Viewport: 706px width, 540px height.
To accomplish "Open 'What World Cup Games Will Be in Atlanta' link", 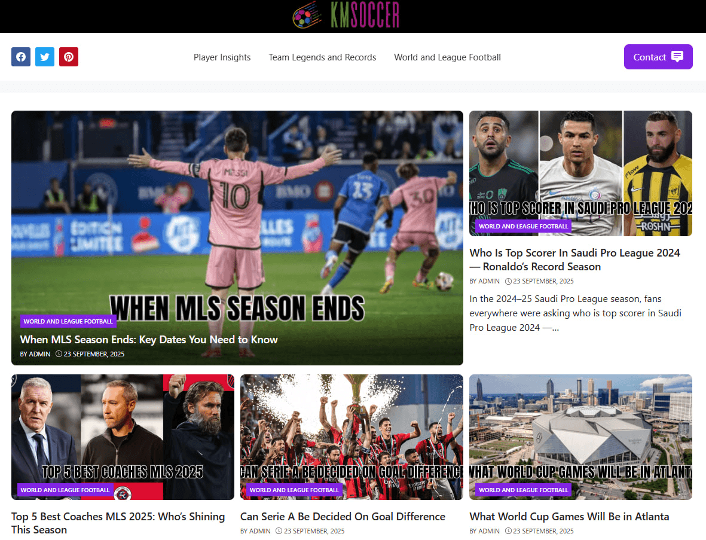I will tap(569, 517).
